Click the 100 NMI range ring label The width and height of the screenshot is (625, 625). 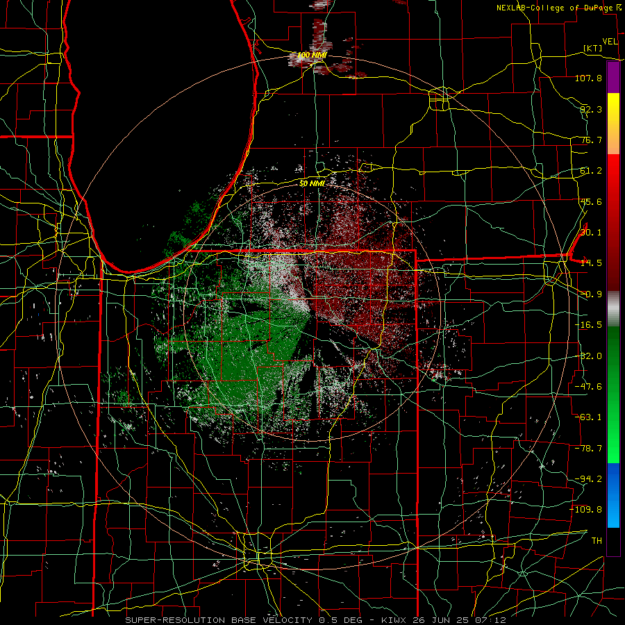click(x=312, y=55)
